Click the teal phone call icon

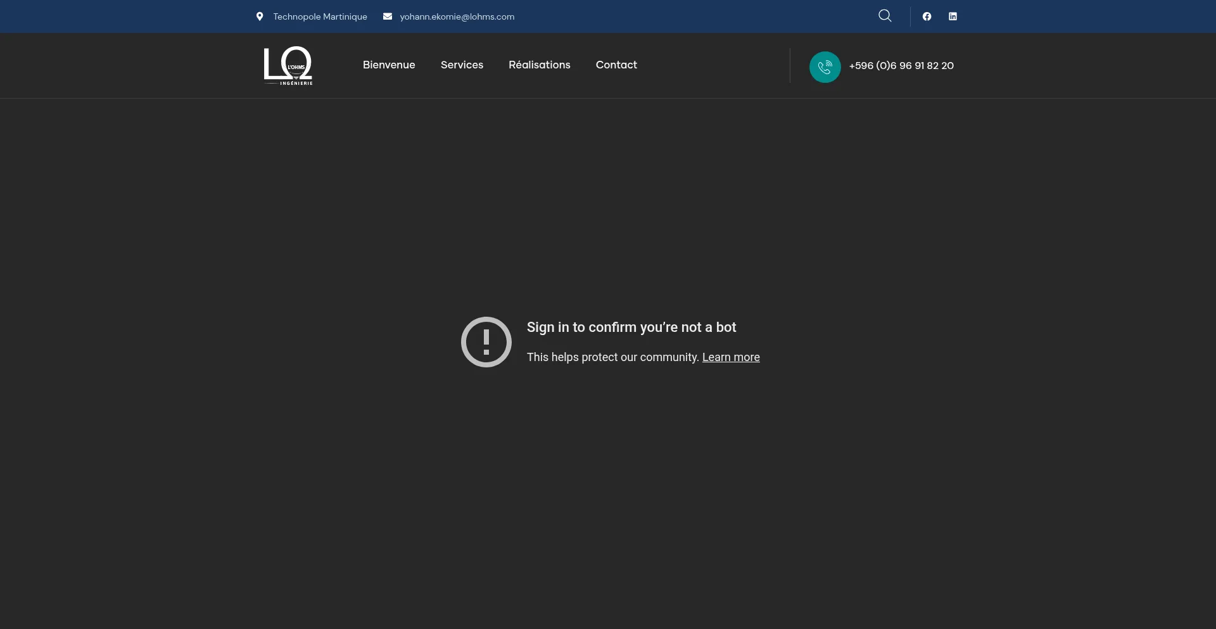point(825,67)
